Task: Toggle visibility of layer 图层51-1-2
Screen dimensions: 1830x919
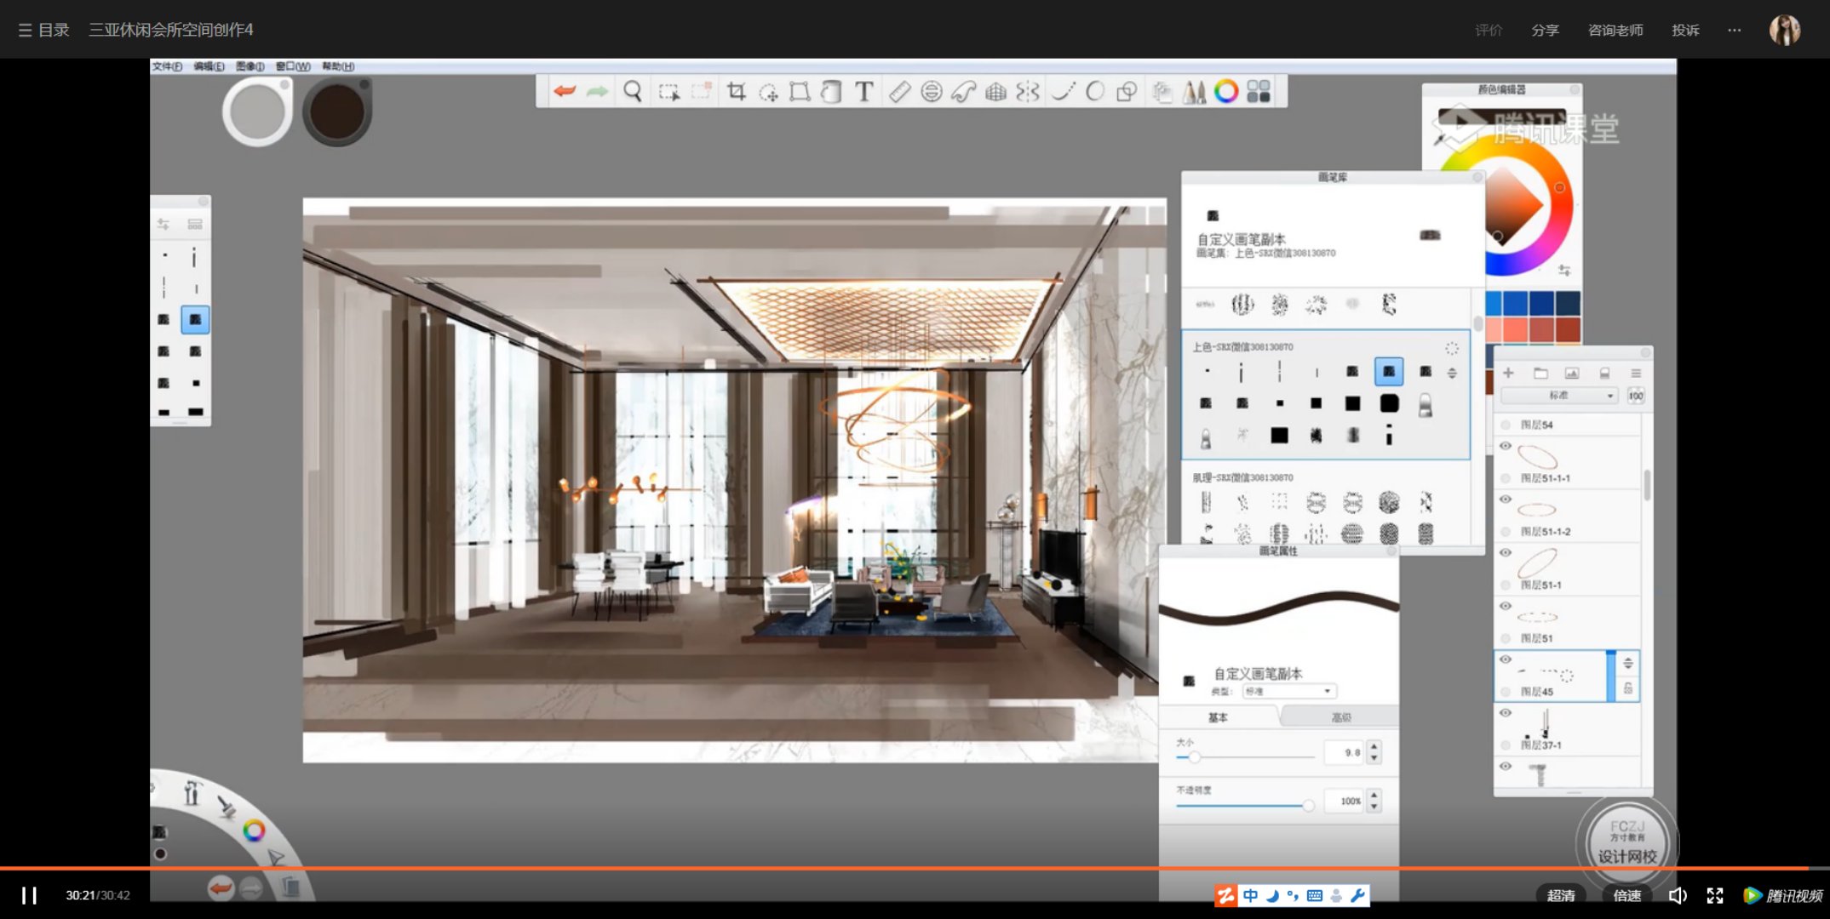Action: 1506,499
